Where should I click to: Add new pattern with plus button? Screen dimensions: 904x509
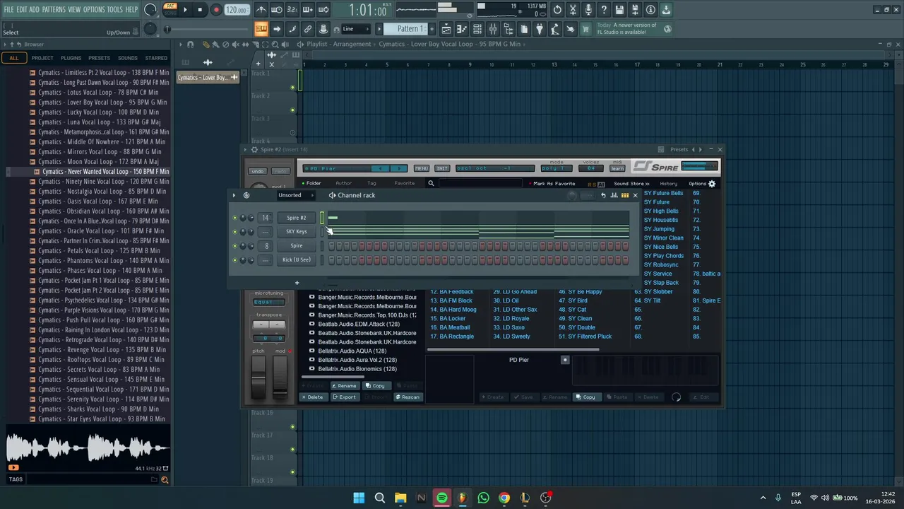(x=432, y=29)
